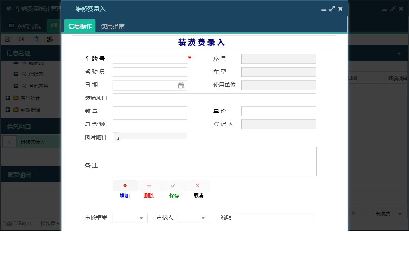Click the red plus 增加 icon
This screenshot has width=409, height=263.
(x=124, y=185)
